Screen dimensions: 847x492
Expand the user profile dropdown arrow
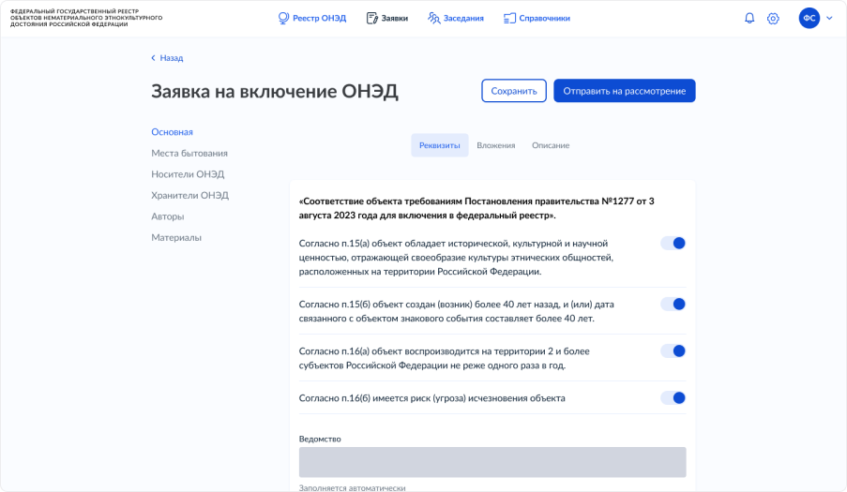(x=829, y=19)
